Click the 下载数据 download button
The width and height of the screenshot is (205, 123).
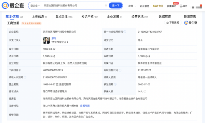(x=173, y=22)
